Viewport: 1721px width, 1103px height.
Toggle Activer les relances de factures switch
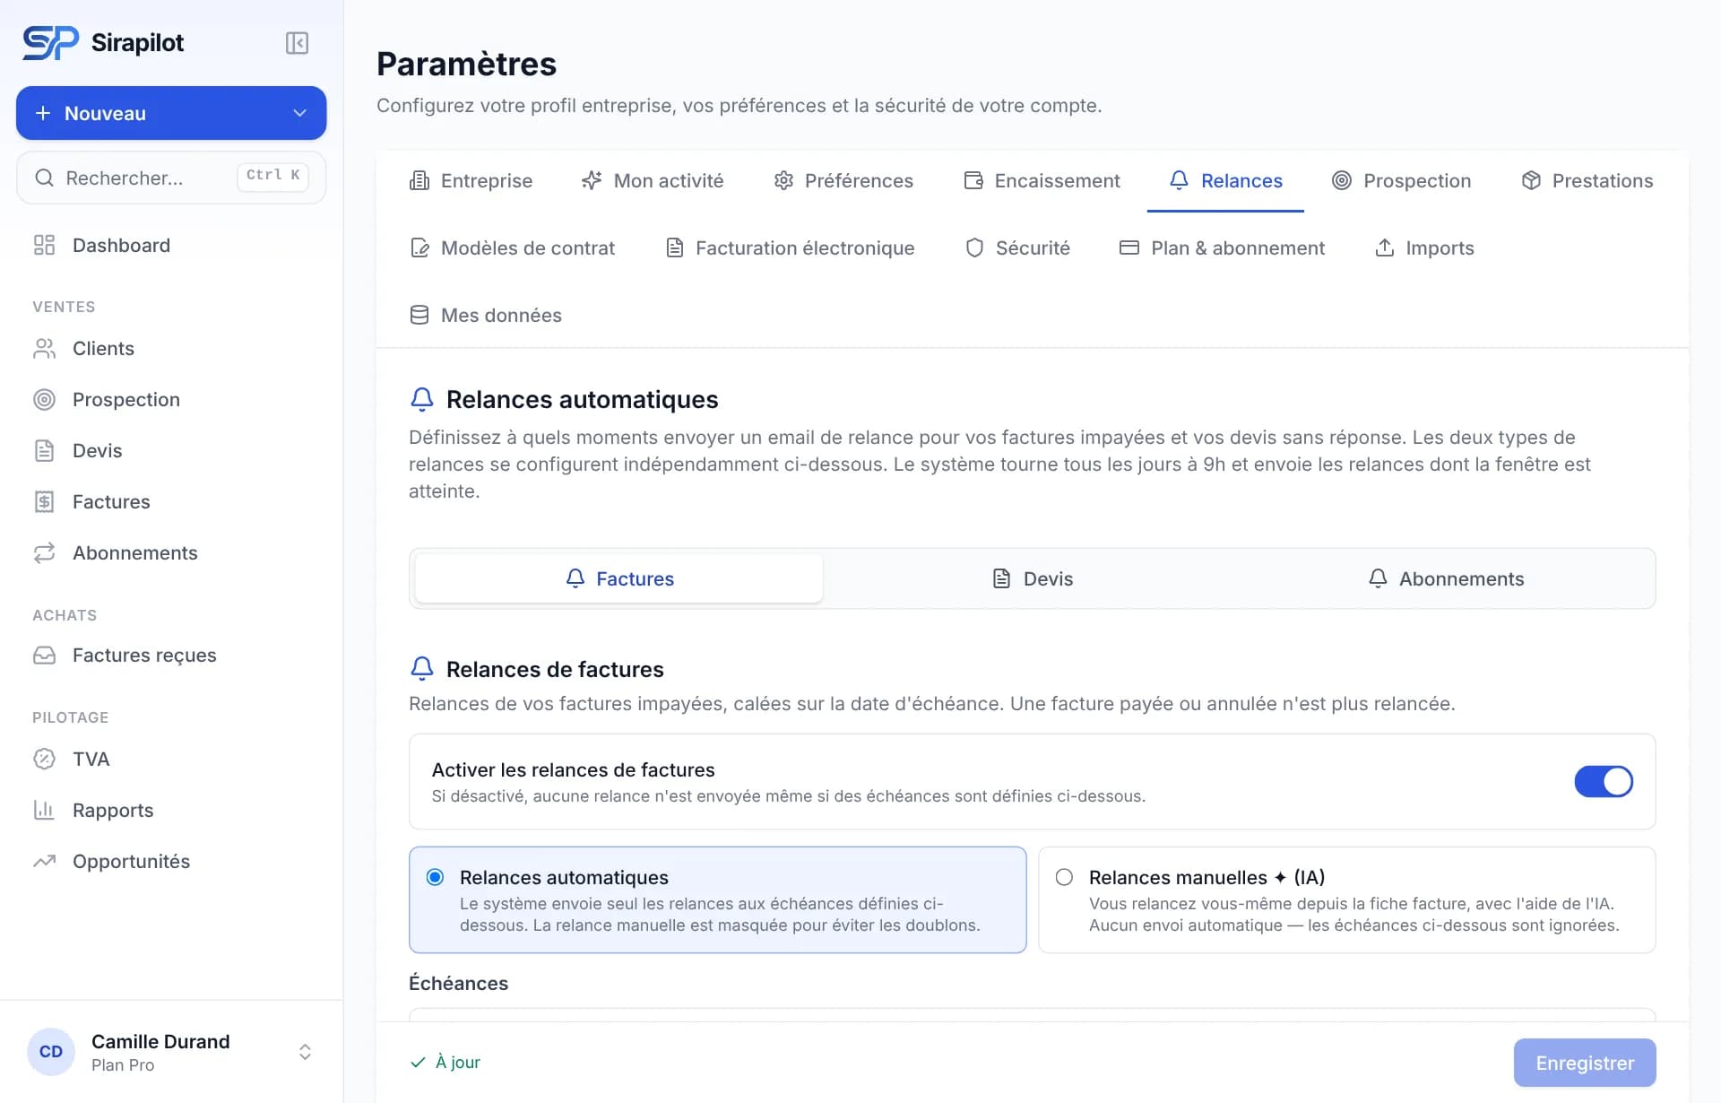point(1604,781)
